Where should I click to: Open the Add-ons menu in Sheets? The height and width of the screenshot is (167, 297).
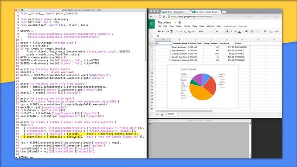(210, 26)
